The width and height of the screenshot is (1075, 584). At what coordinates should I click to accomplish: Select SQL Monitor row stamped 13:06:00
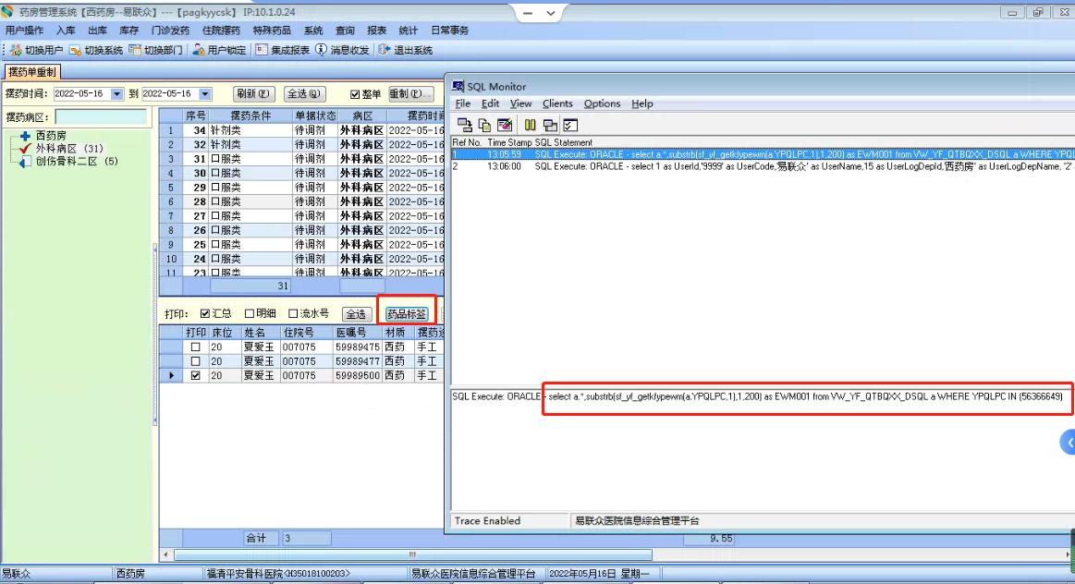[763, 166]
